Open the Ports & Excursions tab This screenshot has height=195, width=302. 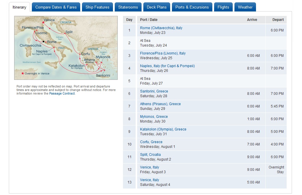(192, 7)
